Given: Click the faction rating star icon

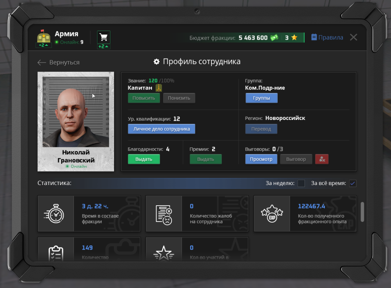Looking at the screenshot, I should pyautogui.click(x=294, y=38).
